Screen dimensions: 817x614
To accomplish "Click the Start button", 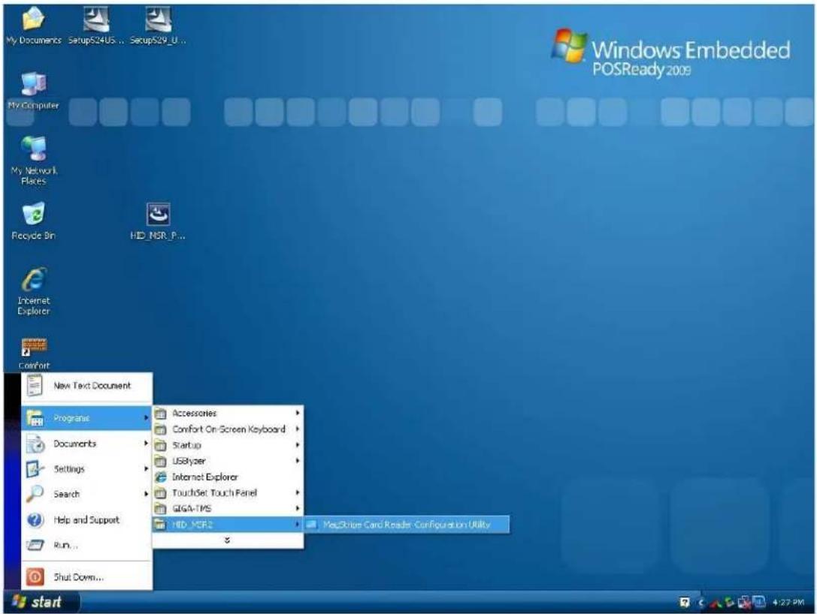I will click(x=41, y=602).
